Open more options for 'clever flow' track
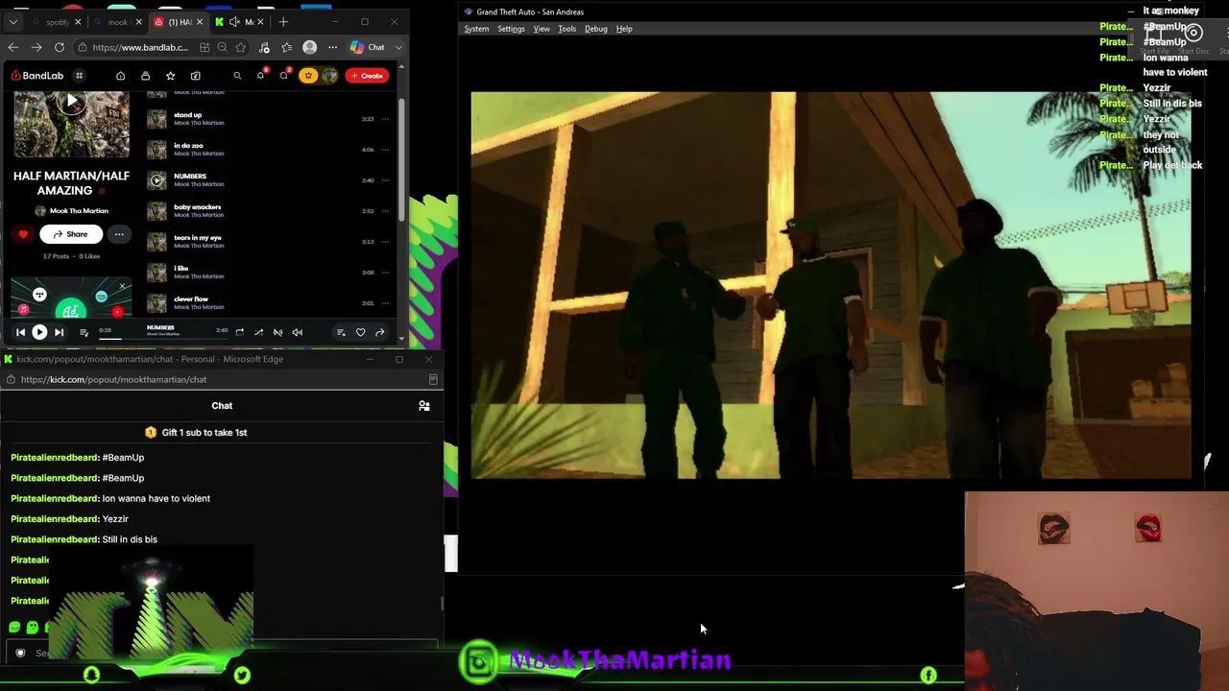Viewport: 1229px width, 691px height. [x=385, y=303]
